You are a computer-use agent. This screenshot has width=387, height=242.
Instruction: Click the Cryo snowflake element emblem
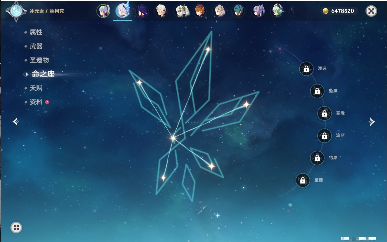click(16, 11)
